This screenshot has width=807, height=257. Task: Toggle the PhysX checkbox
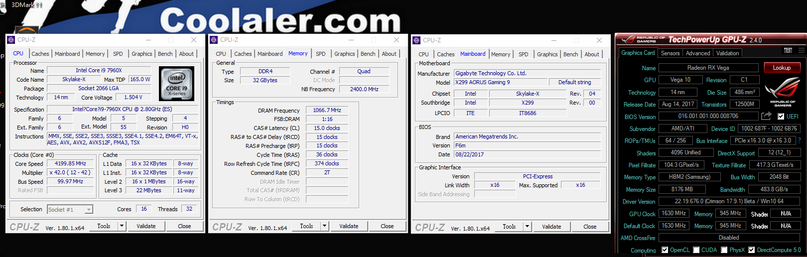pos(724,250)
